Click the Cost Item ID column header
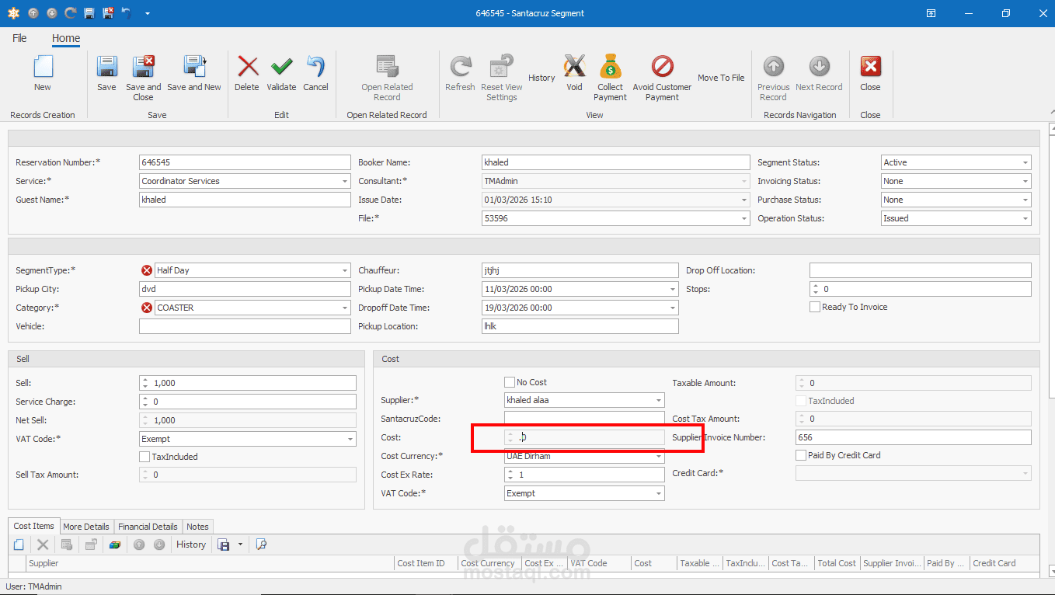Screen dimensions: 1055x595 pyautogui.click(x=426, y=563)
